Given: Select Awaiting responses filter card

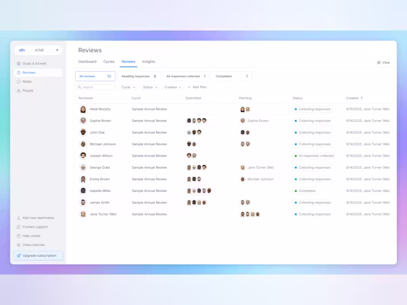Looking at the screenshot, I should (x=139, y=76).
